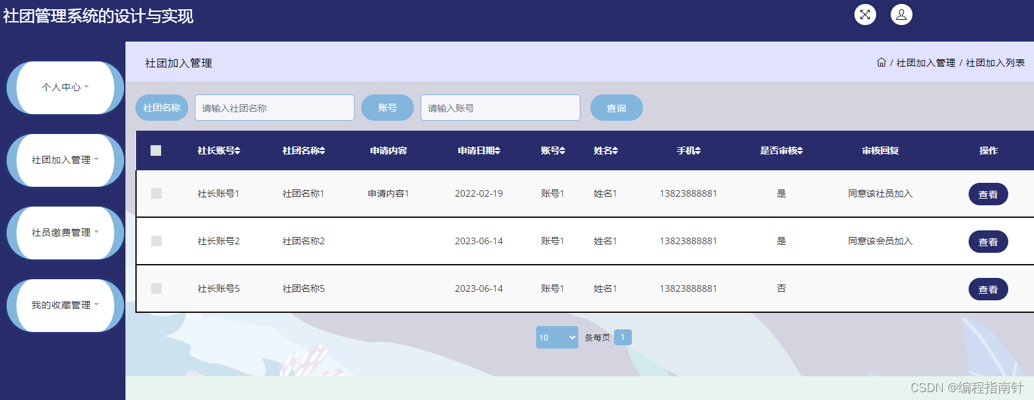Click the 查询 search button
Viewport: 1034px width, 400px height.
(x=617, y=108)
